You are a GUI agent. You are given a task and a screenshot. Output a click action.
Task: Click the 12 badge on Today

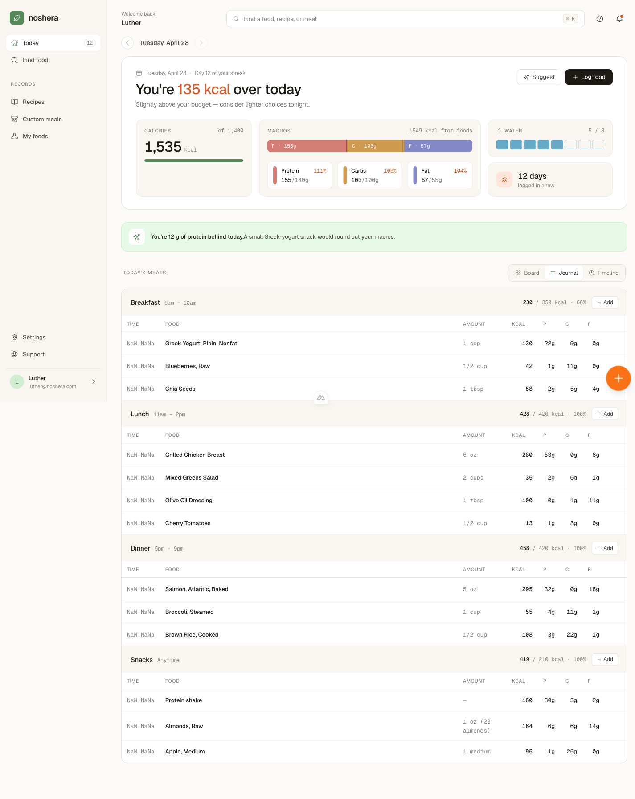90,43
